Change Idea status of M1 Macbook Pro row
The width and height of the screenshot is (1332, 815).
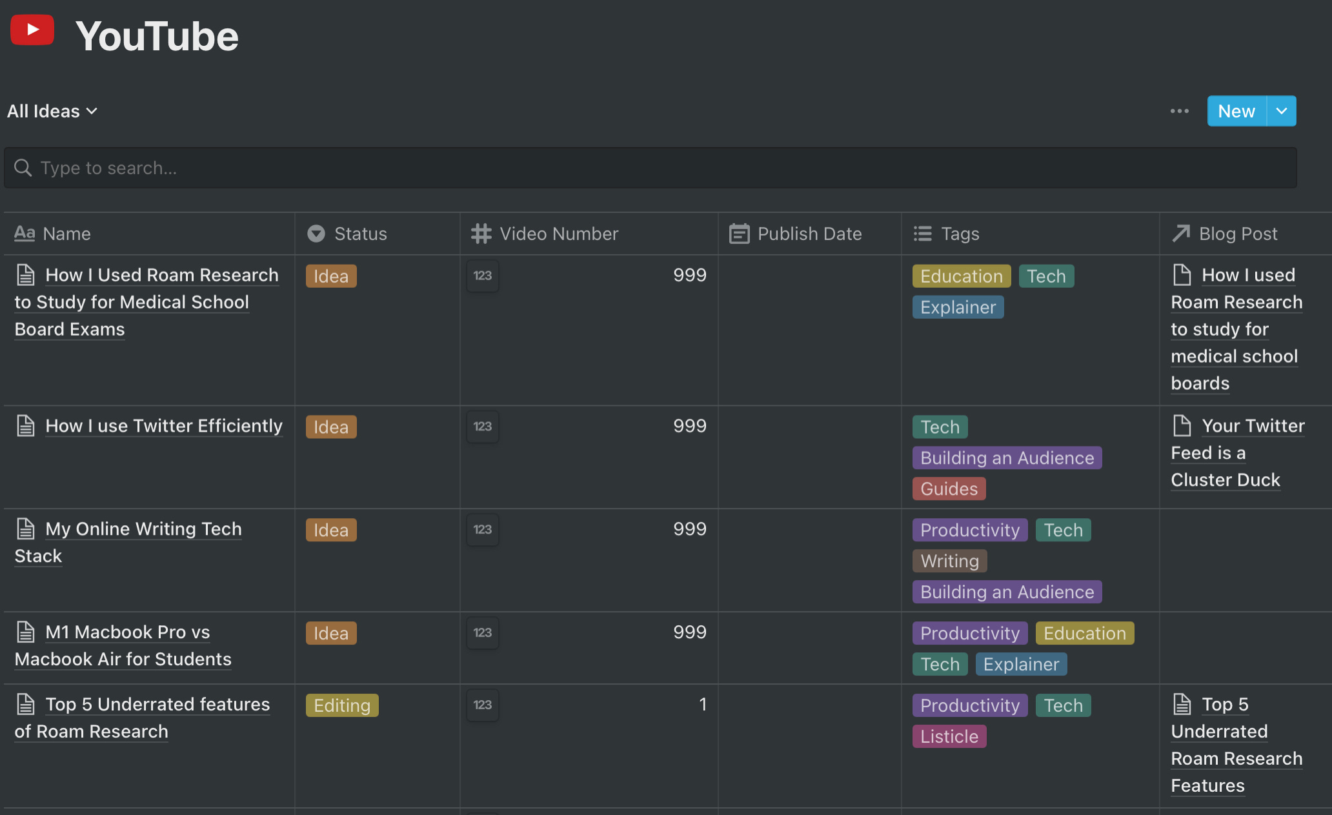tap(331, 634)
